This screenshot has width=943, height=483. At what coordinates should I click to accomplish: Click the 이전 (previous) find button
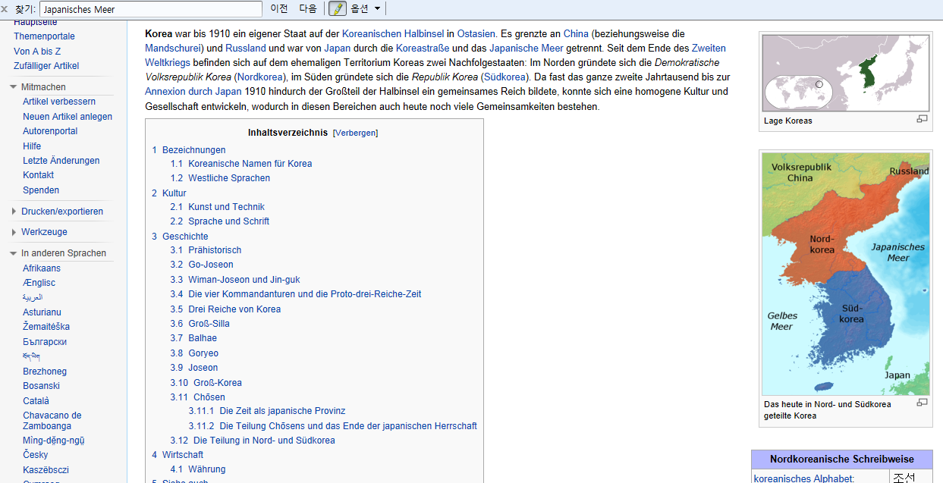click(279, 9)
